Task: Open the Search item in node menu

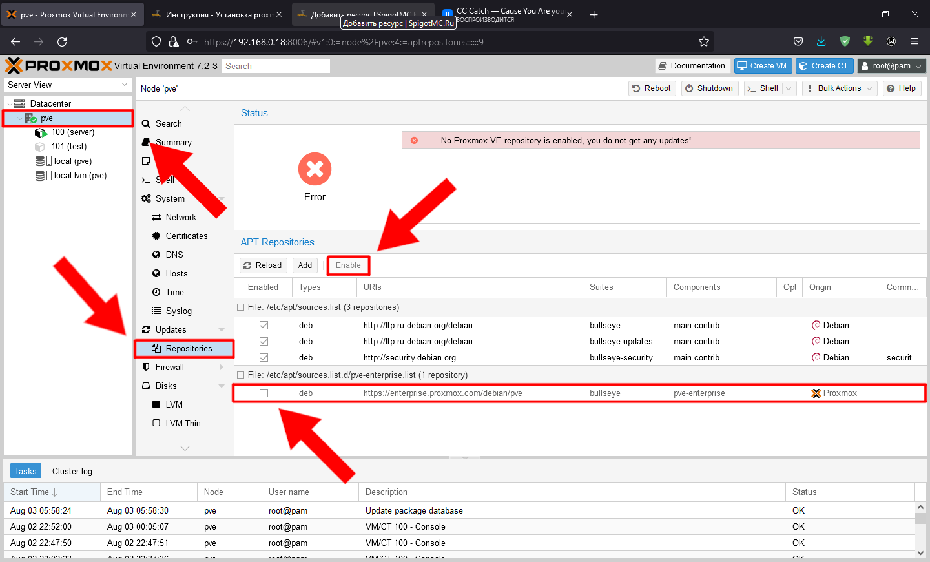Action: pos(169,123)
